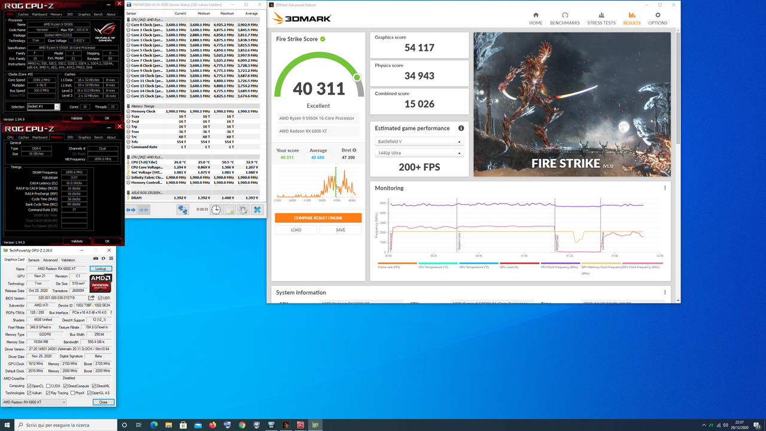Open the 1440p Ultra resolution dropdown
Image resolution: width=766 pixels, height=431 pixels.
pos(419,153)
